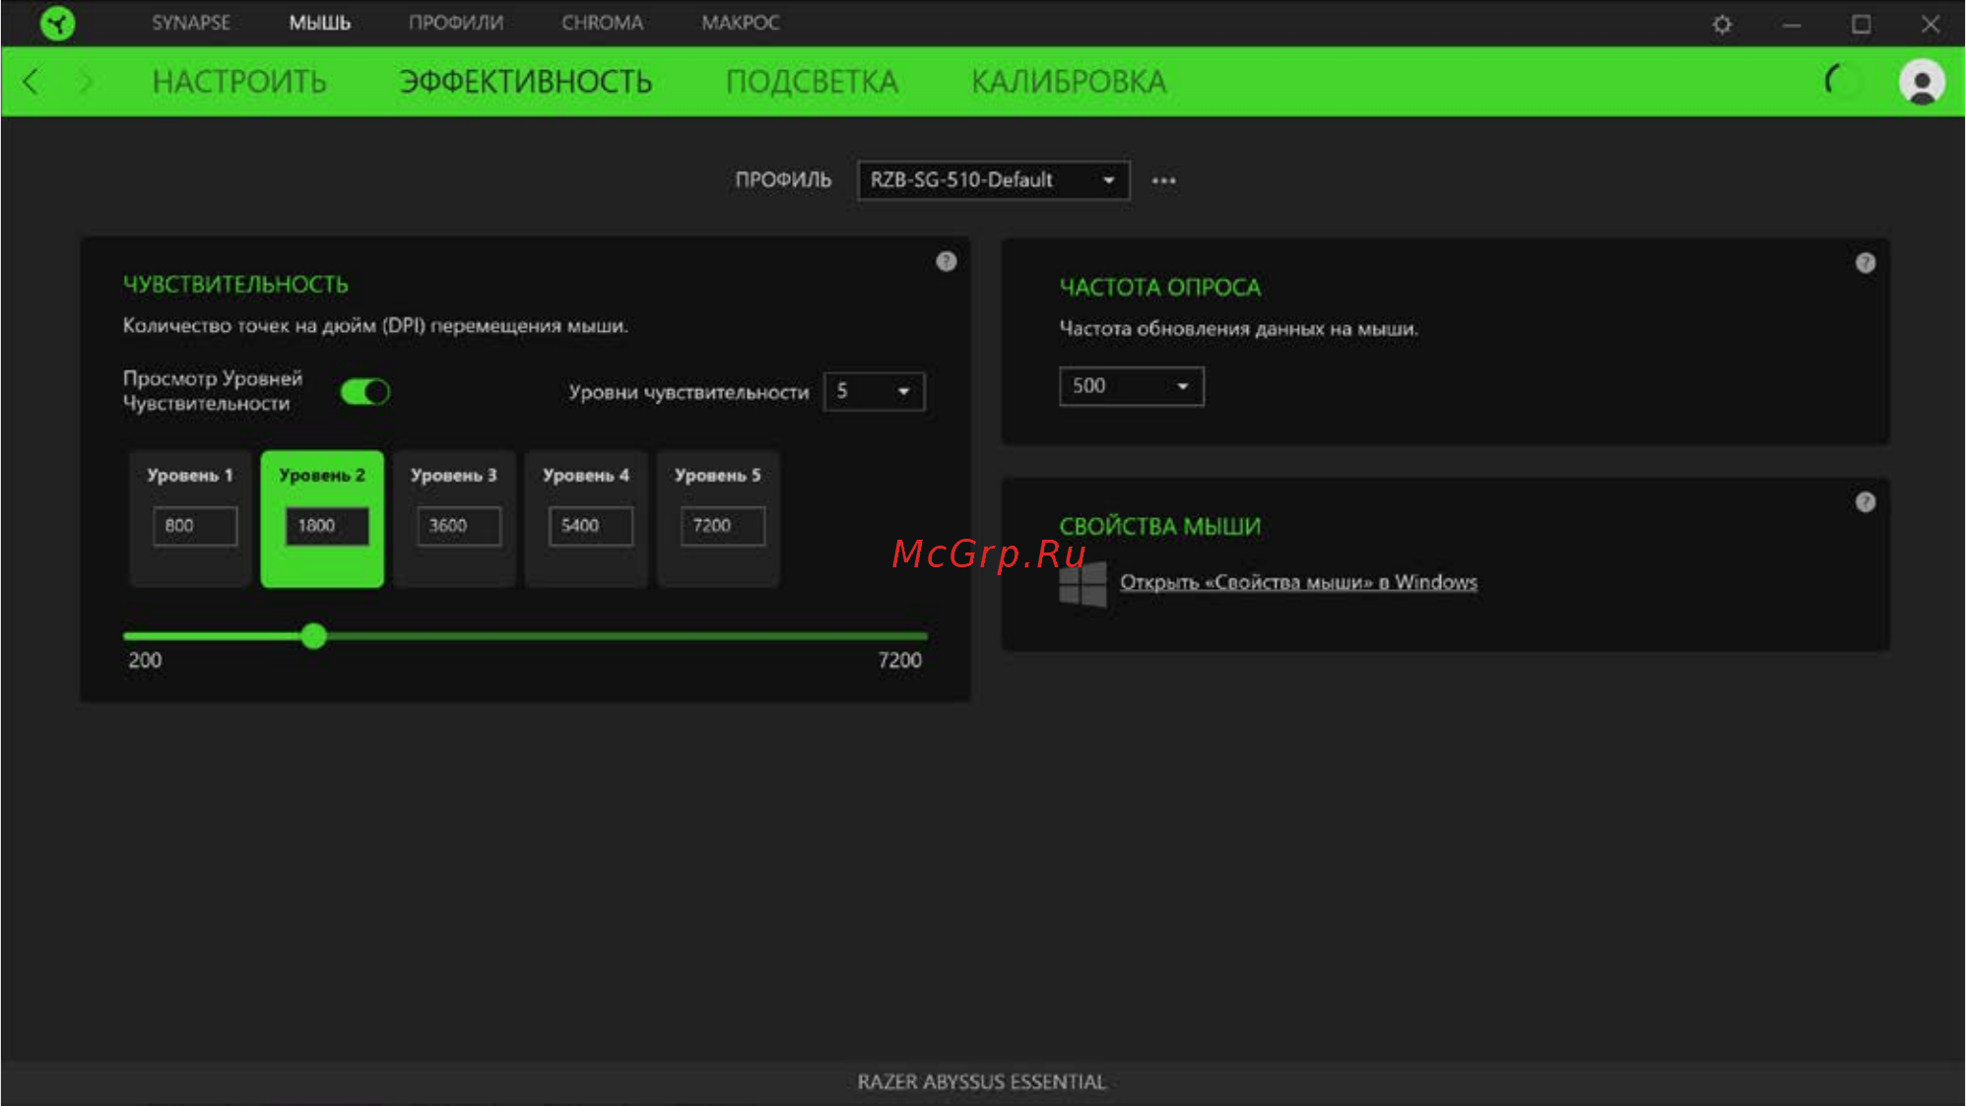
Task: Switch to the SYNAPSE tab
Action: pos(191,23)
